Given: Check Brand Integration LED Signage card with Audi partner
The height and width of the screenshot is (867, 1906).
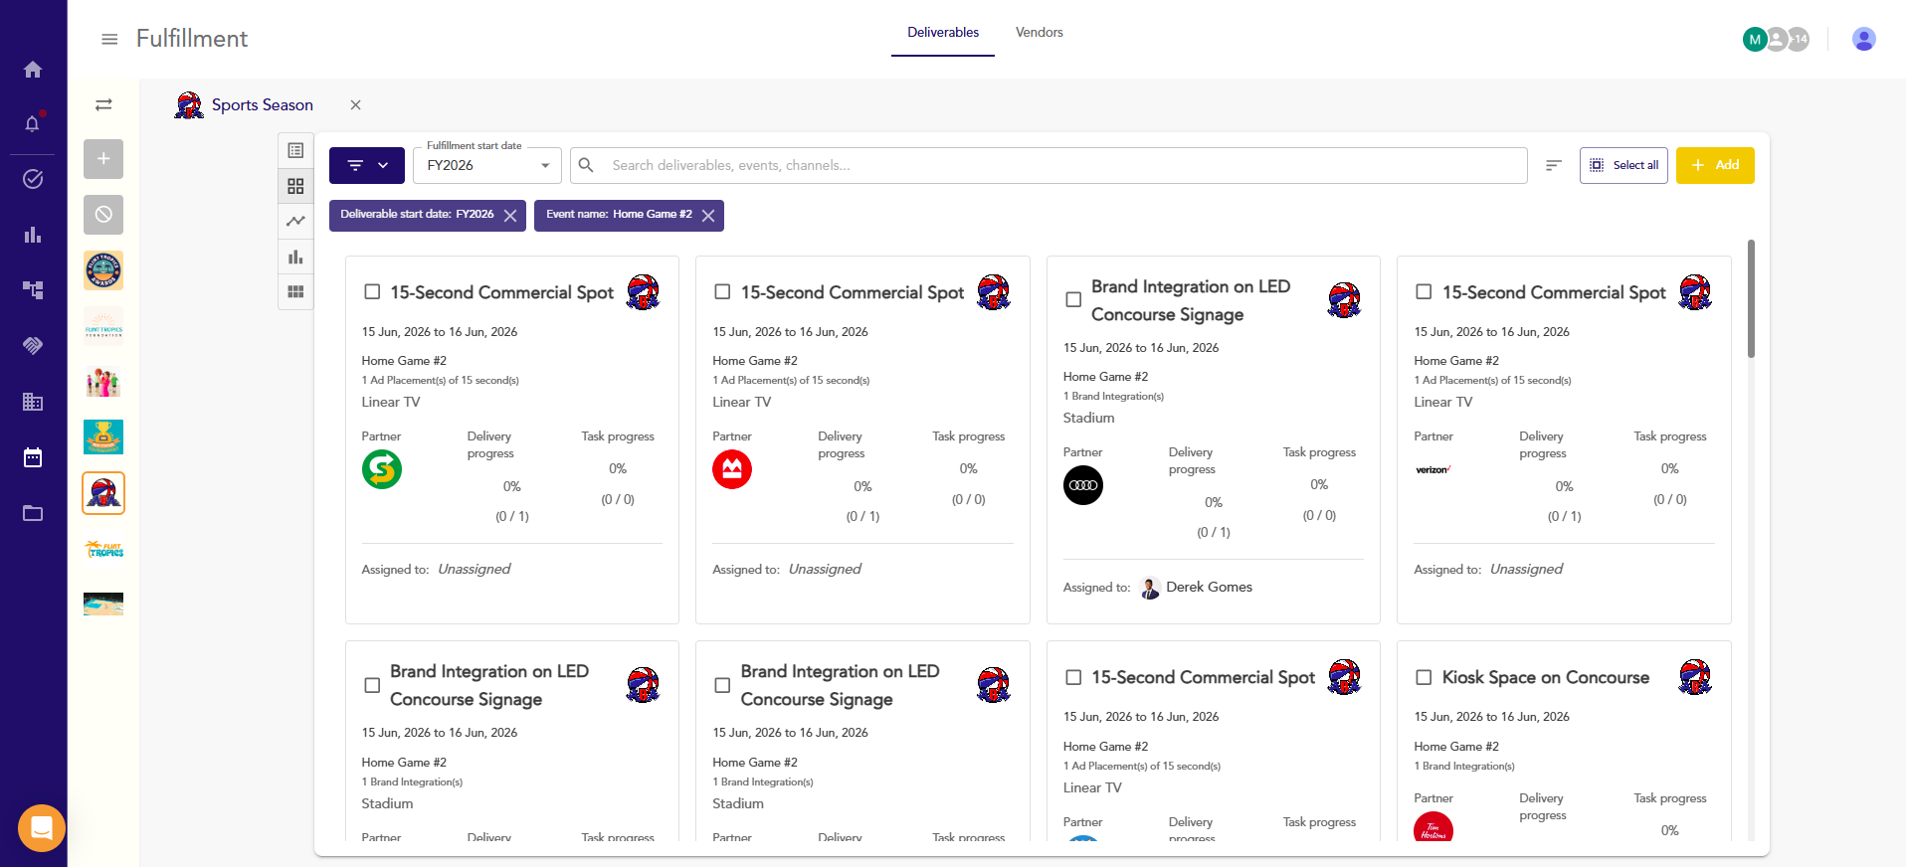Looking at the screenshot, I should click(1073, 299).
